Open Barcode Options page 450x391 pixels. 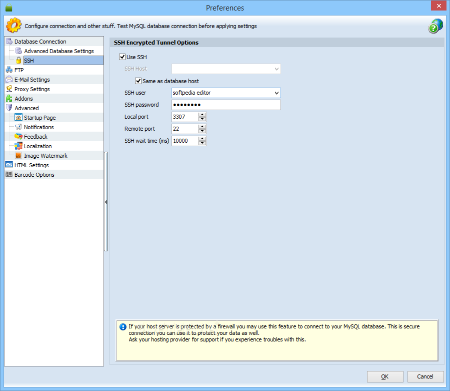[x=34, y=175]
